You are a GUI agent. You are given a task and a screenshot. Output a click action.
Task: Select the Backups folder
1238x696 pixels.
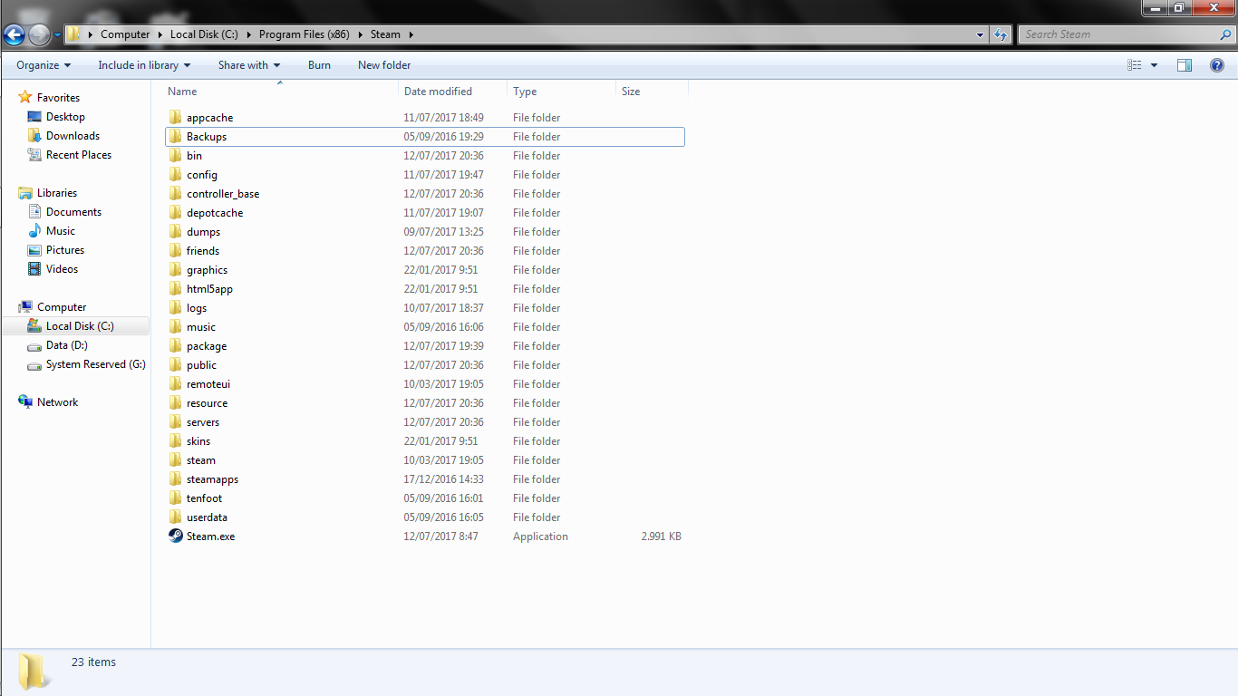click(x=425, y=137)
